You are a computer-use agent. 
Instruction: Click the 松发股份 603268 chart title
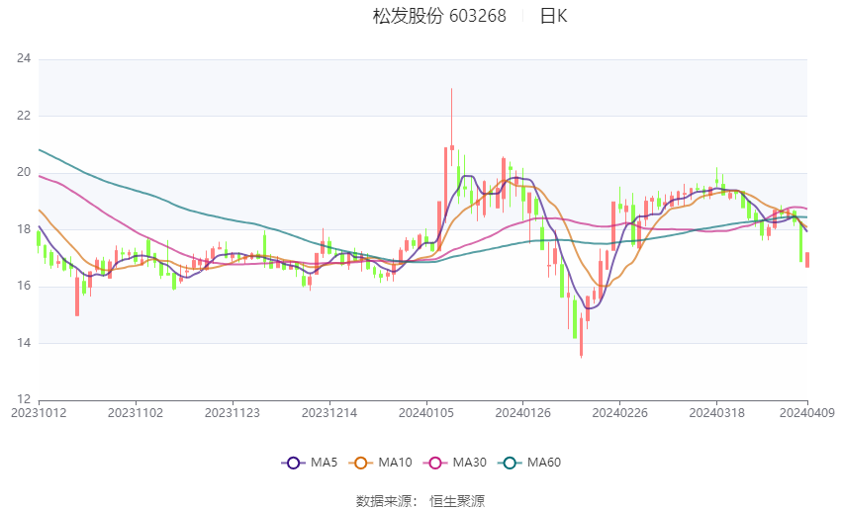click(439, 16)
